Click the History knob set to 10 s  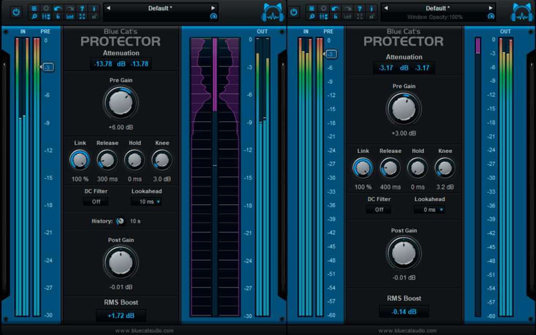[x=121, y=221]
